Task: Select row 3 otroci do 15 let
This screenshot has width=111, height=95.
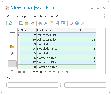Action: click(x=58, y=62)
